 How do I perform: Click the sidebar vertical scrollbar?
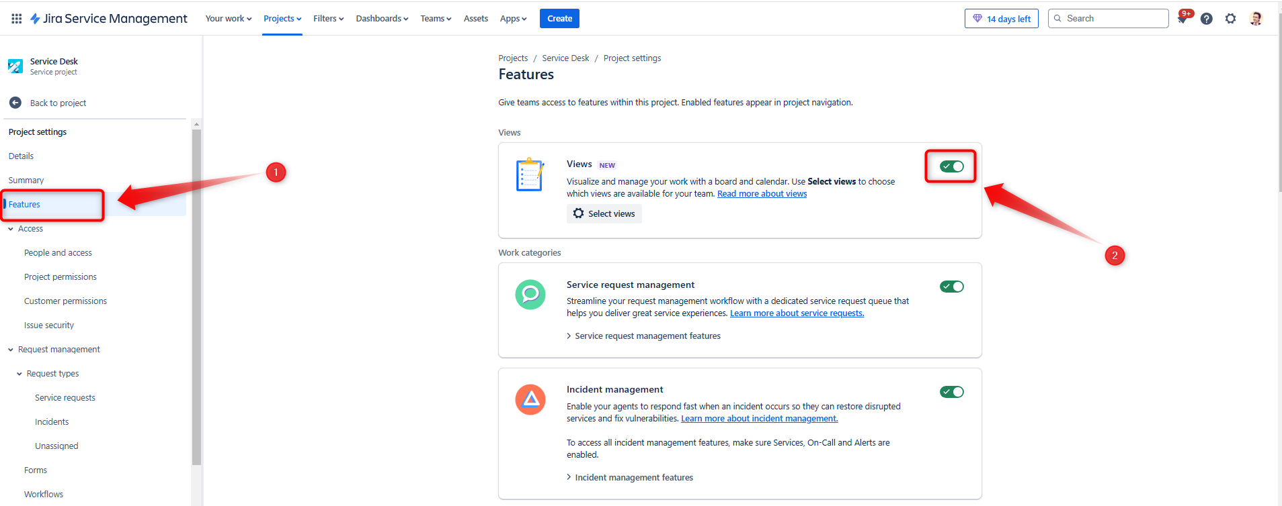(x=196, y=296)
